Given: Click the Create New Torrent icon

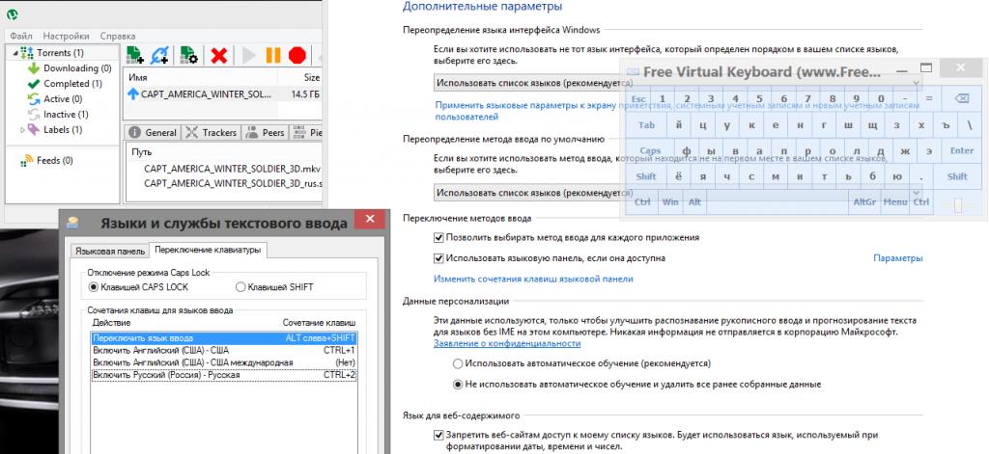Looking at the screenshot, I should coord(190,55).
